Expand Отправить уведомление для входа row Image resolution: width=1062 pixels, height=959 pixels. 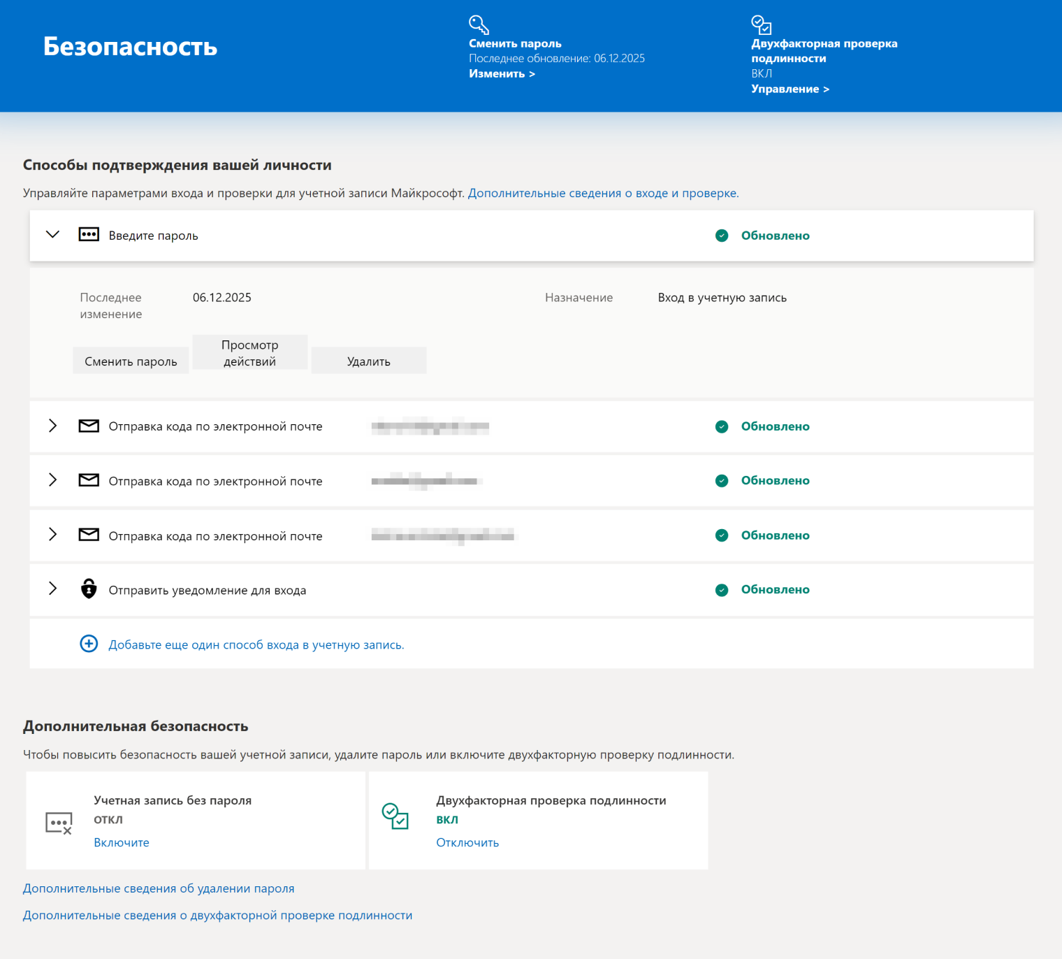pos(52,589)
